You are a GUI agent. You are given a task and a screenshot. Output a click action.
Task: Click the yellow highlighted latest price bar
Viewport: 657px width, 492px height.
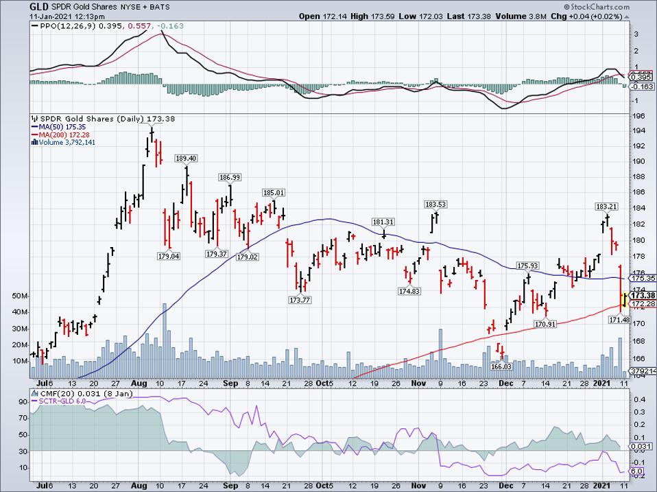point(623,299)
